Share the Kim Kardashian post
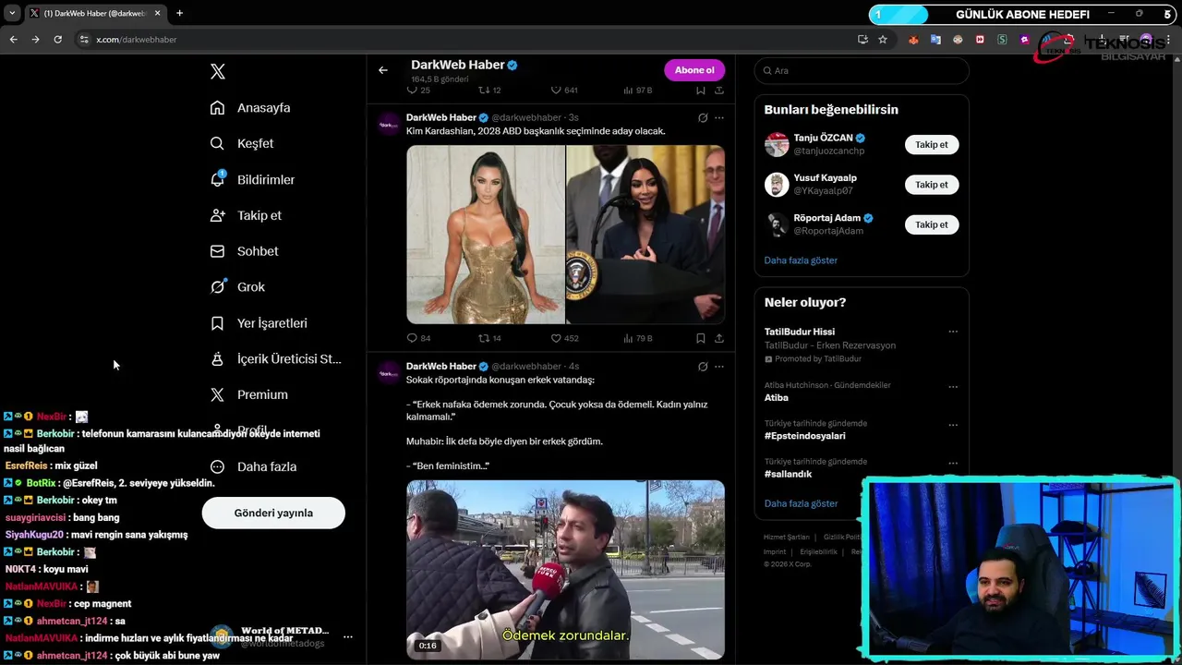 pyautogui.click(x=719, y=338)
